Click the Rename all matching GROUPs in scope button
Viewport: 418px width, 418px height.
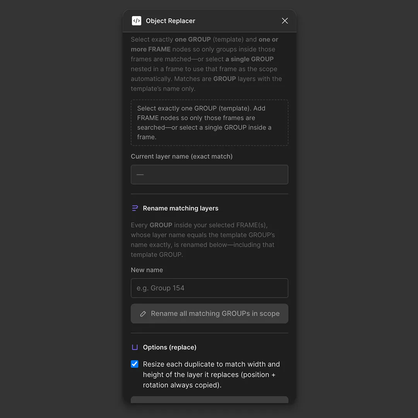tap(209, 313)
